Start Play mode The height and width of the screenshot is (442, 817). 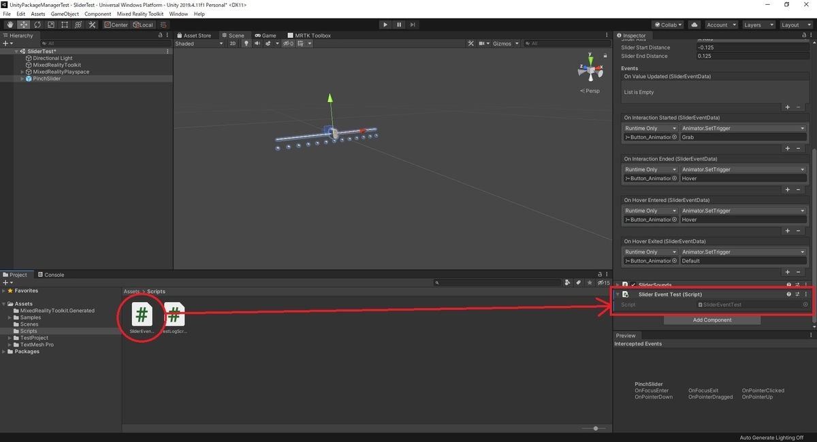point(385,24)
